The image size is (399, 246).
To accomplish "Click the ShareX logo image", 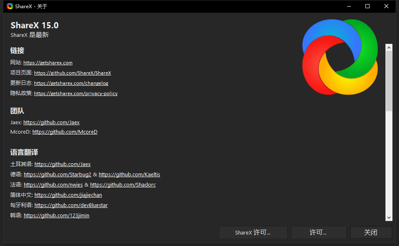I will (x=340, y=57).
